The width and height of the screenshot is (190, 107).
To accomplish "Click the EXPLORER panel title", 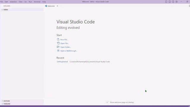I will tap(7, 6).
